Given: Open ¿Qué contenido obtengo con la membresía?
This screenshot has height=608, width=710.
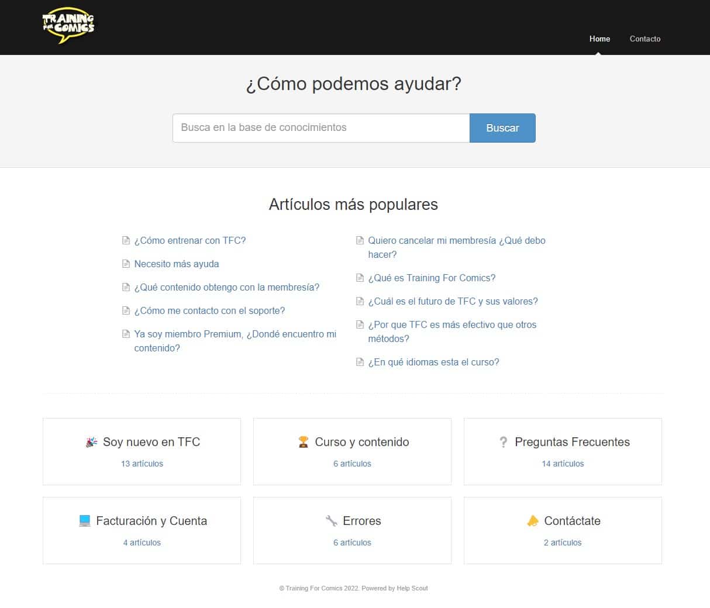Looking at the screenshot, I should click(x=227, y=287).
